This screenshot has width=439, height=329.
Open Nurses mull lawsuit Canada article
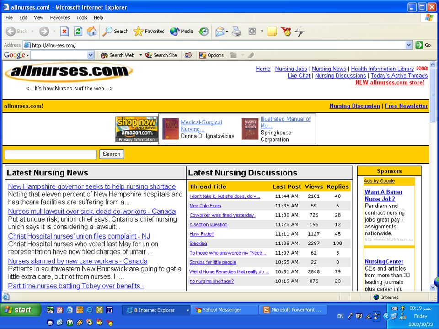click(92, 212)
